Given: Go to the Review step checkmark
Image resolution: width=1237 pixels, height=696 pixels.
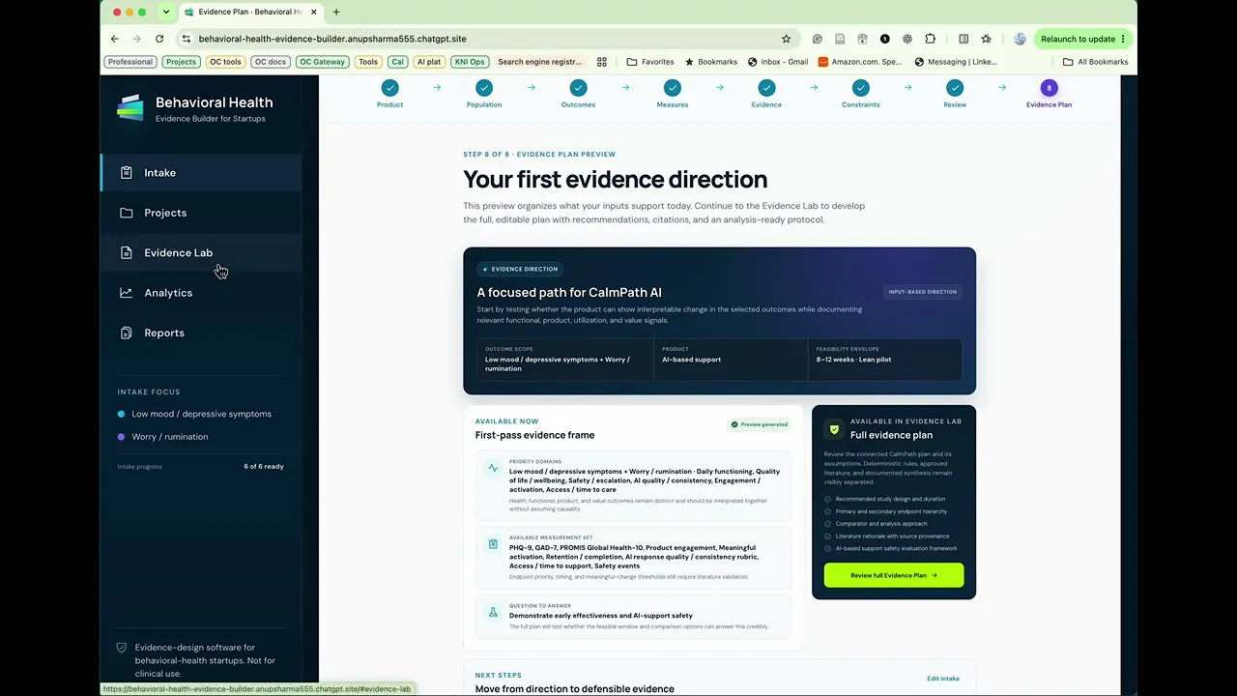Looking at the screenshot, I should tap(955, 88).
